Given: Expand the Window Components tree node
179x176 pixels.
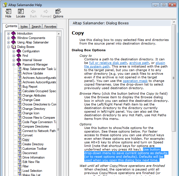Looking at the screenshot, I should tap(8, 38).
